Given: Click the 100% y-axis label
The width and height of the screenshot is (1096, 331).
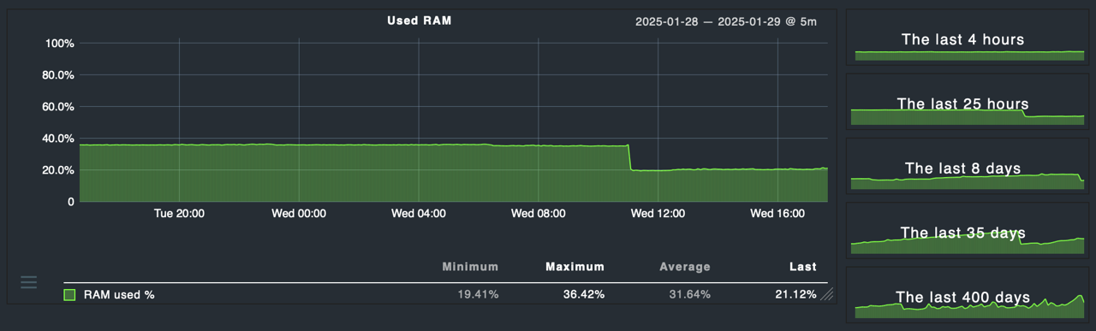Looking at the screenshot, I should click(x=60, y=44).
